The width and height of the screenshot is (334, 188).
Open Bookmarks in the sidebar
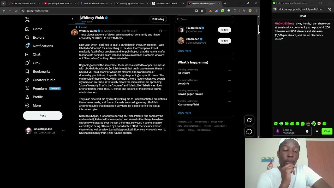(38, 71)
